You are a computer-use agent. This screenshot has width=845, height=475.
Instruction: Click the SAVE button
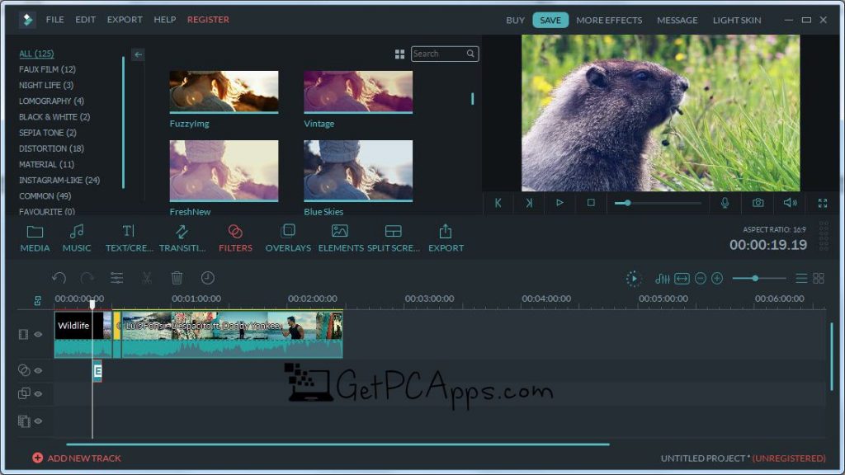(550, 21)
